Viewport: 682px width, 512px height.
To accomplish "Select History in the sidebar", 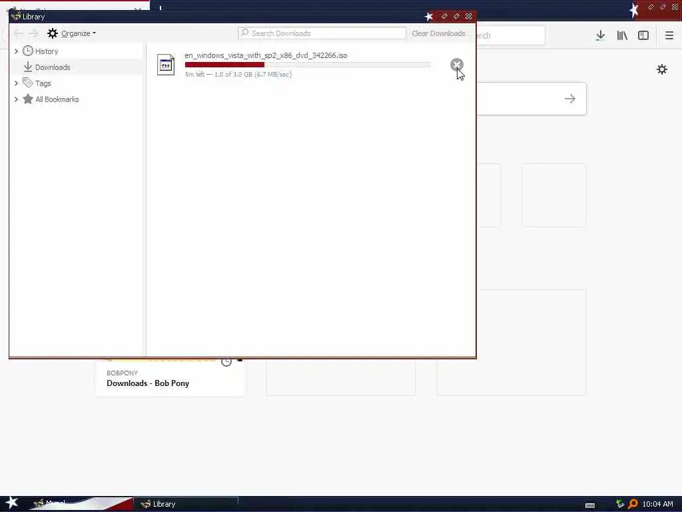I will tap(47, 51).
